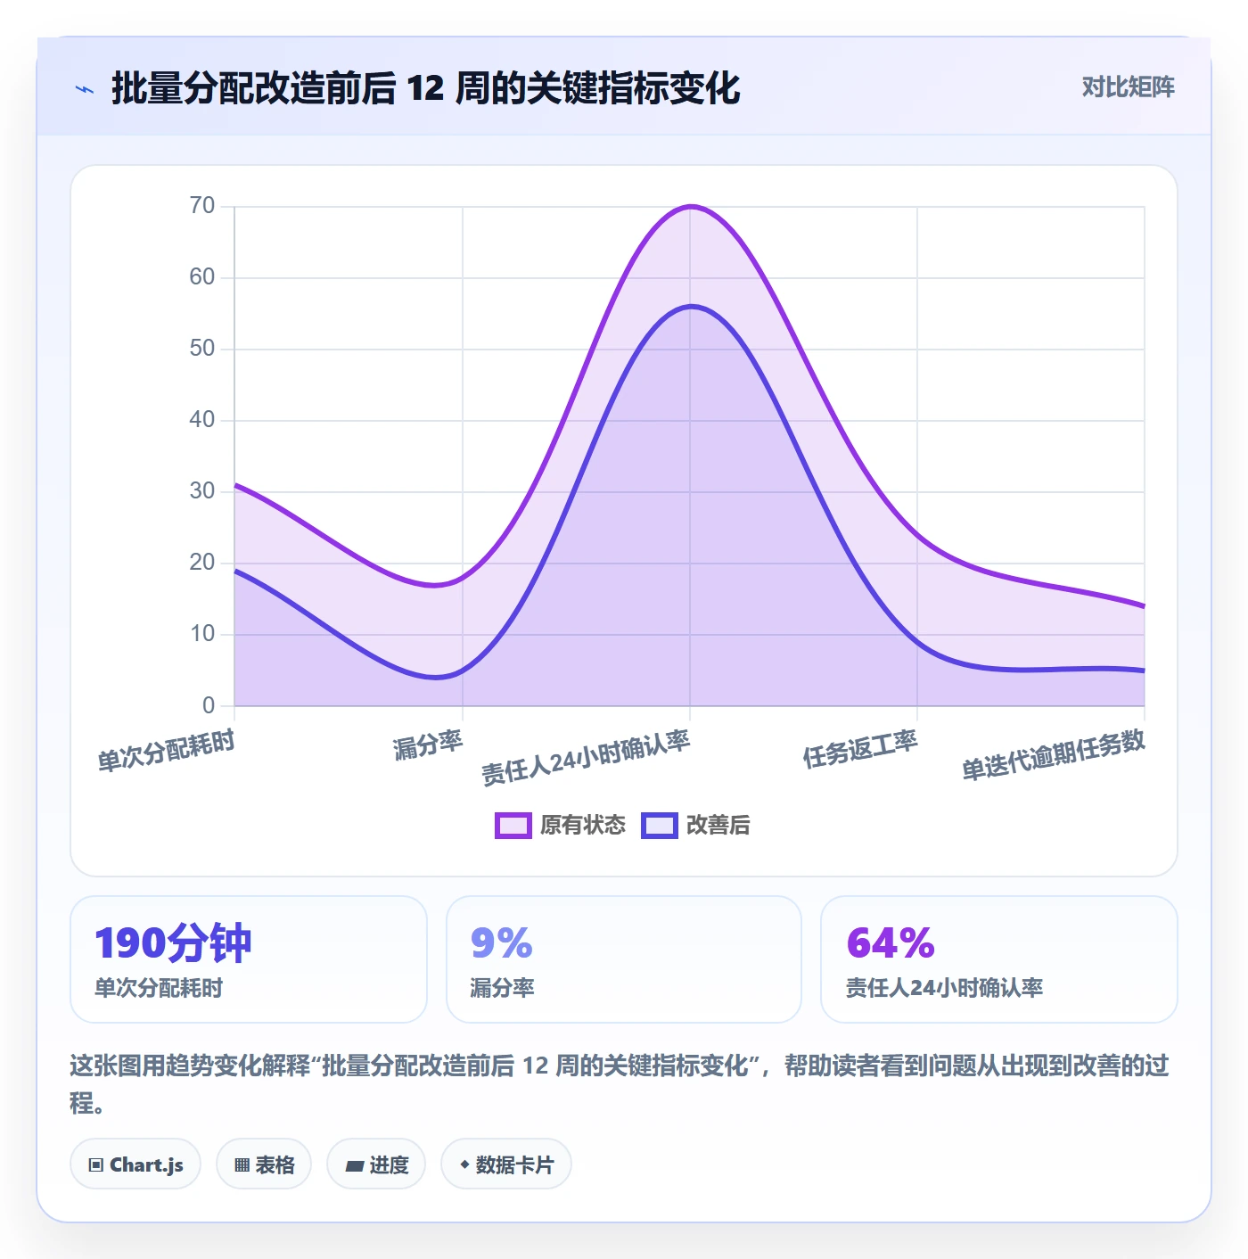Click the 漏分率 x-axis label
The width and height of the screenshot is (1248, 1259).
(x=428, y=745)
